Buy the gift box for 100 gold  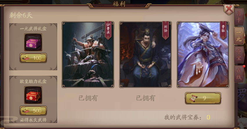point(33,58)
